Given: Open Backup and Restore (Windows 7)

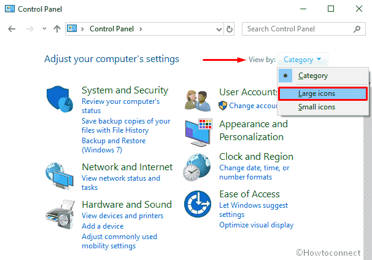Looking at the screenshot, I should pos(114,145).
